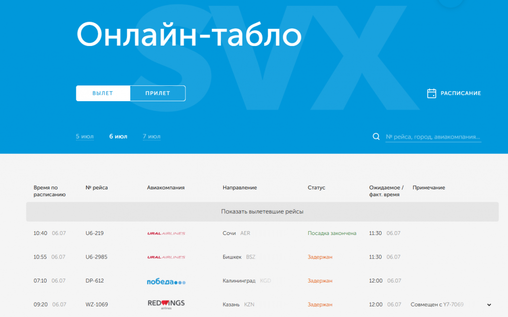Click Задержан status for Казань flight
The image size is (508, 317).
point(320,305)
